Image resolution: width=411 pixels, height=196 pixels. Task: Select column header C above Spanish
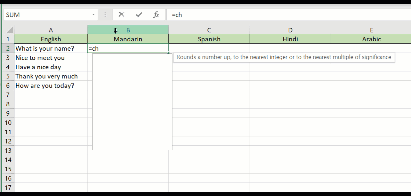pos(209,30)
